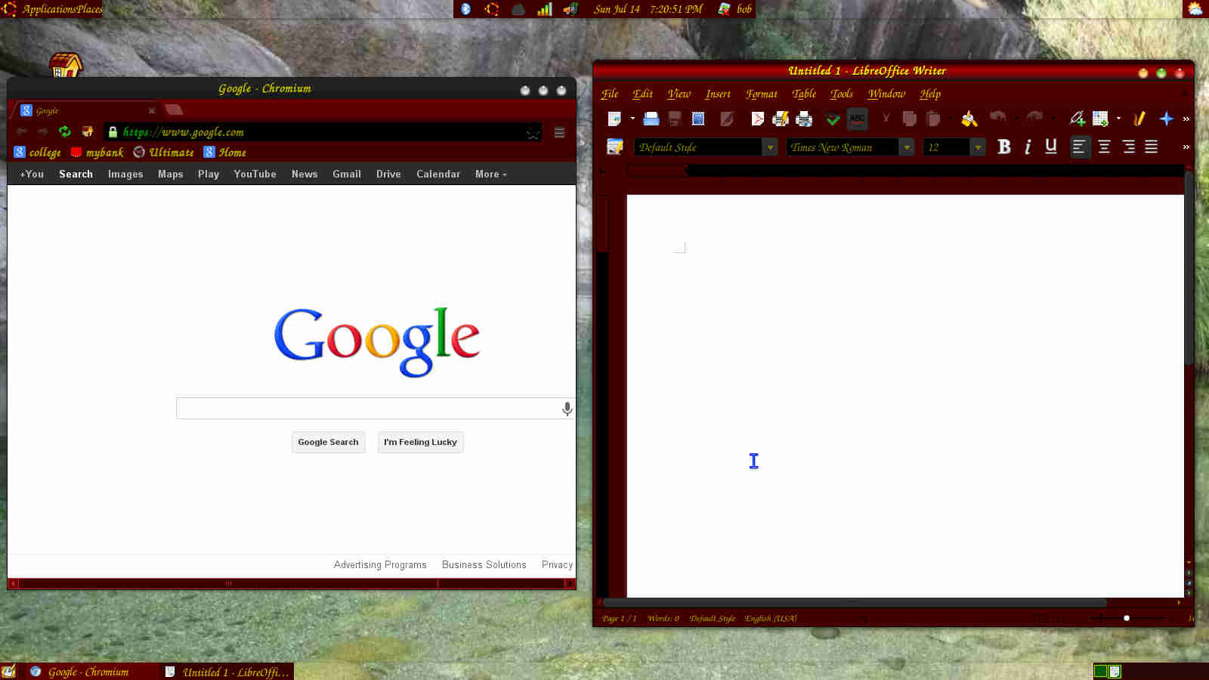The width and height of the screenshot is (1209, 680).
Task: Toggle Bold formatting in Writer
Action: tap(1003, 147)
